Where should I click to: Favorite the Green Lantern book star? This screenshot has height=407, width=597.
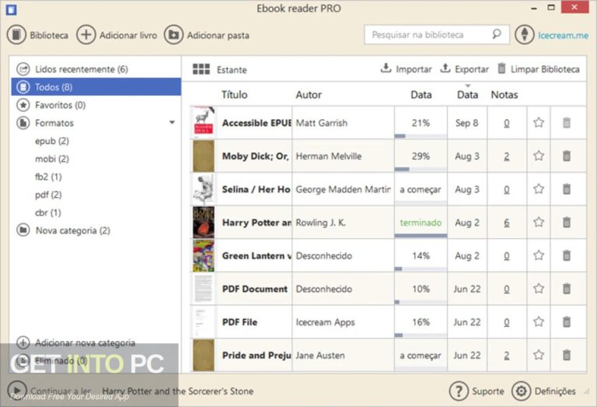539,255
